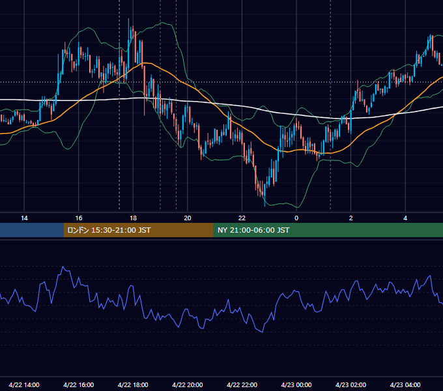The height and width of the screenshot is (391, 443).
Task: Click the 20 hour axis label
Action: [x=188, y=218]
